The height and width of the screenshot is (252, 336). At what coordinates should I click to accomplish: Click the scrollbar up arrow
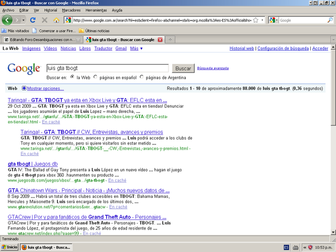(333, 47)
